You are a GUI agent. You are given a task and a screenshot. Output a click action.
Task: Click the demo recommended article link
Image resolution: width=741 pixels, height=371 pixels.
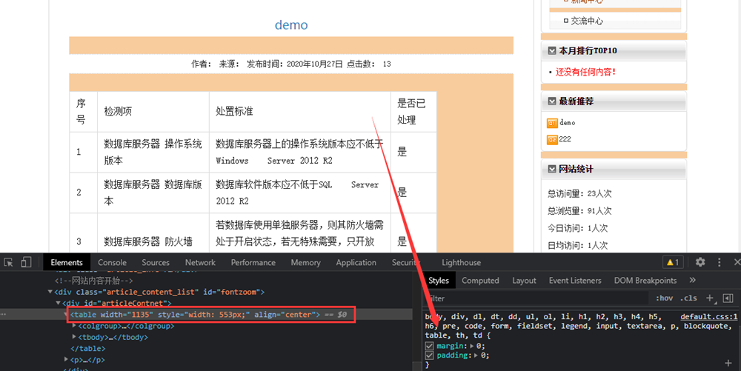(567, 123)
